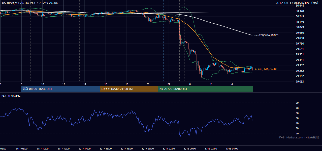This screenshot has width=322, height=151.
Task: Click price axis value 79.053
Action: 300,82
